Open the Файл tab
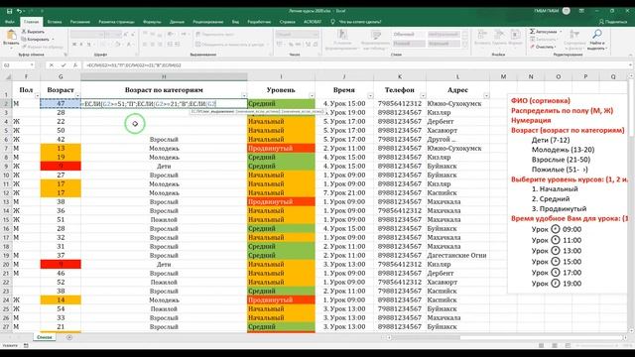Image resolution: width=635 pixels, height=357 pixels. pyautogui.click(x=10, y=22)
